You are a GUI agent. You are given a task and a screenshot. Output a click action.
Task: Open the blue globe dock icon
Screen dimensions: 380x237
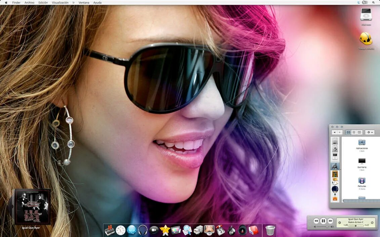(x=132, y=230)
